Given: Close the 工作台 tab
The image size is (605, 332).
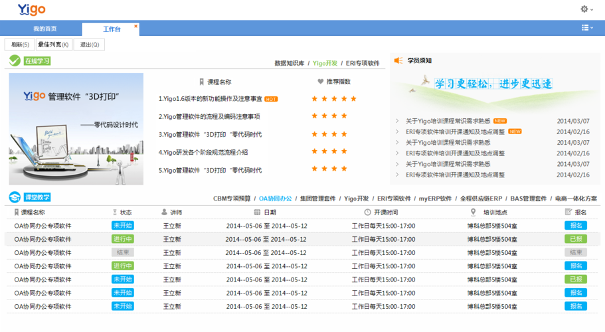Looking at the screenshot, I should 135,26.
